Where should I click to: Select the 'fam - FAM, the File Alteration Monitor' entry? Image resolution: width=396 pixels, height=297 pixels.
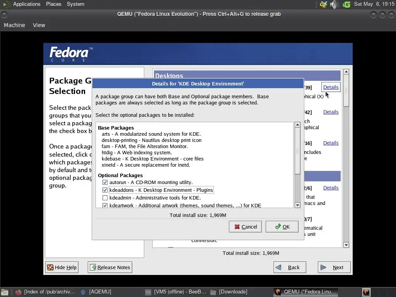pyautogui.click(x=145, y=147)
